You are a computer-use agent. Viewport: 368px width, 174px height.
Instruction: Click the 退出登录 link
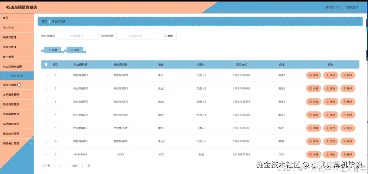pyautogui.click(x=353, y=7)
